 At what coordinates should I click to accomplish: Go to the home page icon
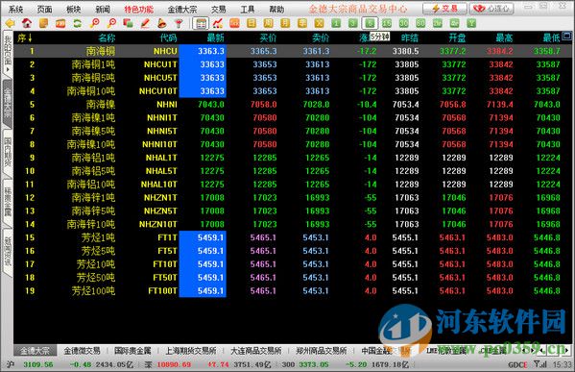(27, 23)
